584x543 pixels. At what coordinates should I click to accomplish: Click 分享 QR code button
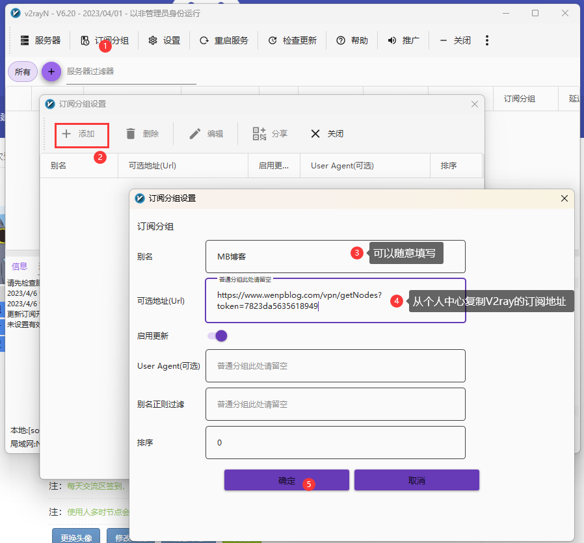[270, 134]
